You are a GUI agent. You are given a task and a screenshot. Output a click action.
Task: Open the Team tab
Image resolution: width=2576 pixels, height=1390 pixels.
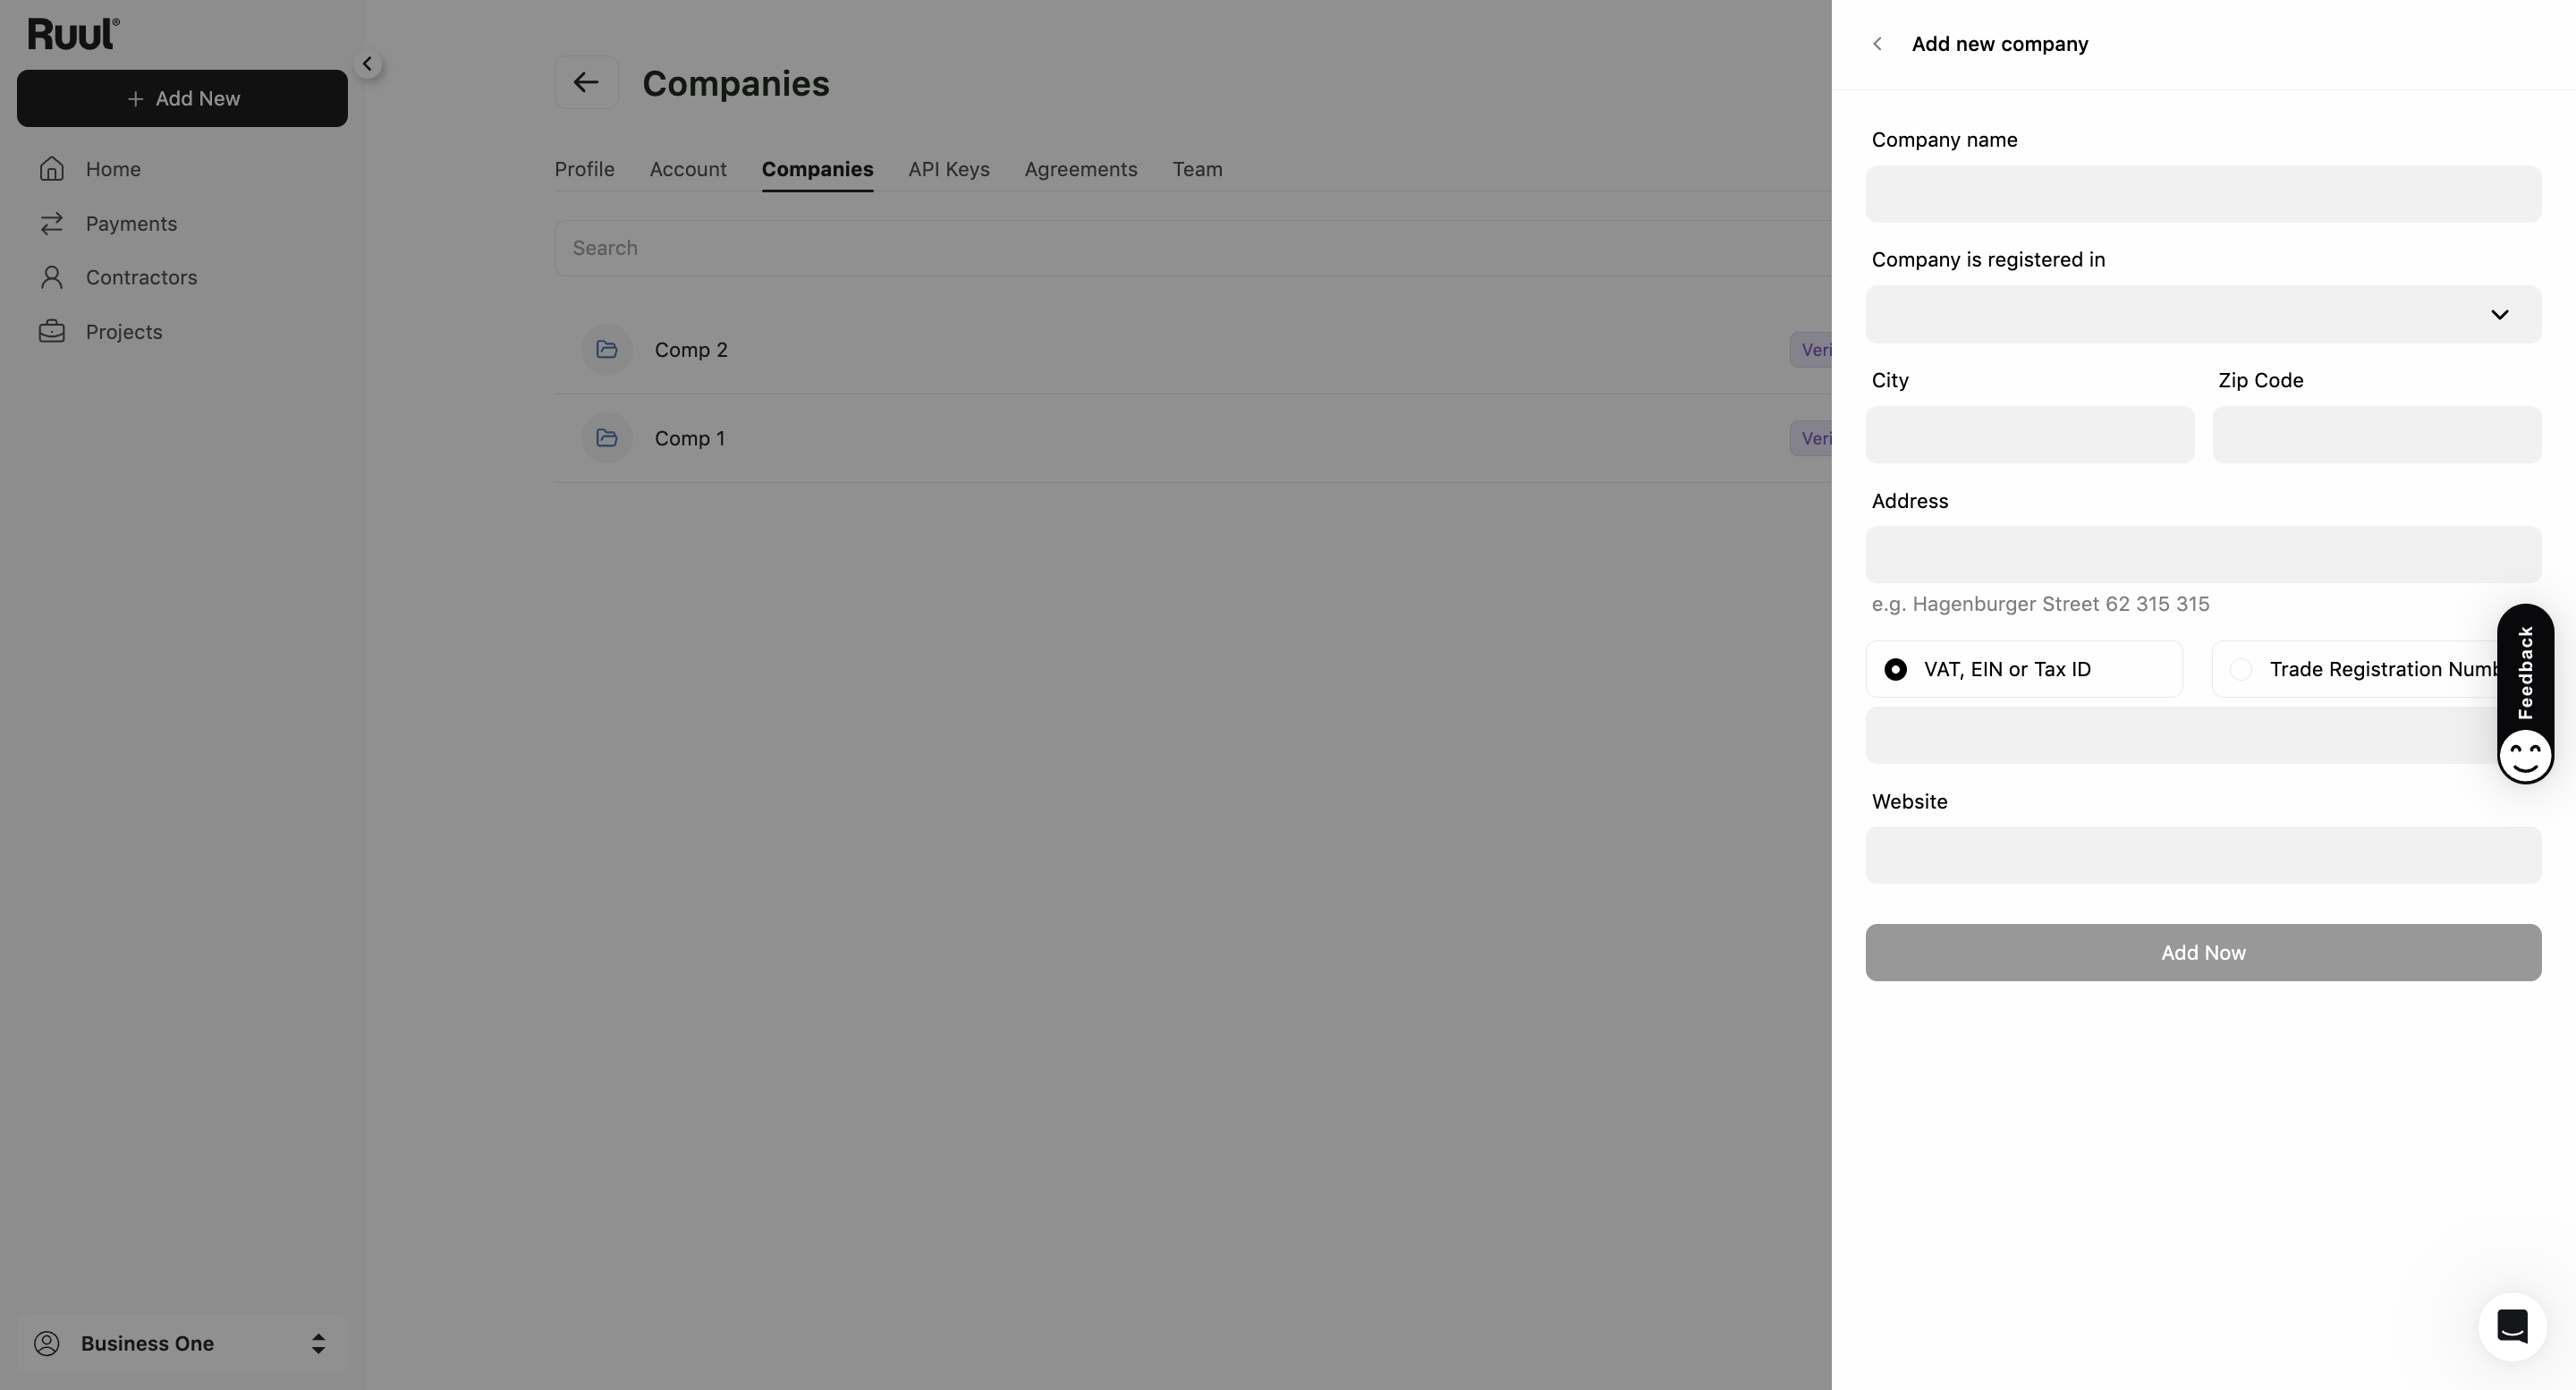(1197, 169)
